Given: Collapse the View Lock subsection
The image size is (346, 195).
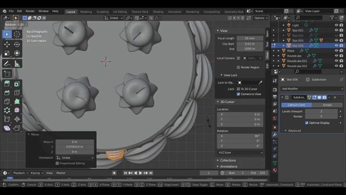Looking at the screenshot, I should pos(221,75).
